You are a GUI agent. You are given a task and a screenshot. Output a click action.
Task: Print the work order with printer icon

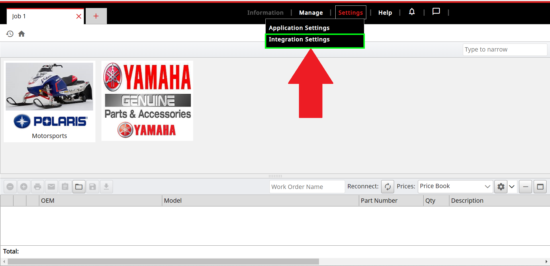coord(38,187)
